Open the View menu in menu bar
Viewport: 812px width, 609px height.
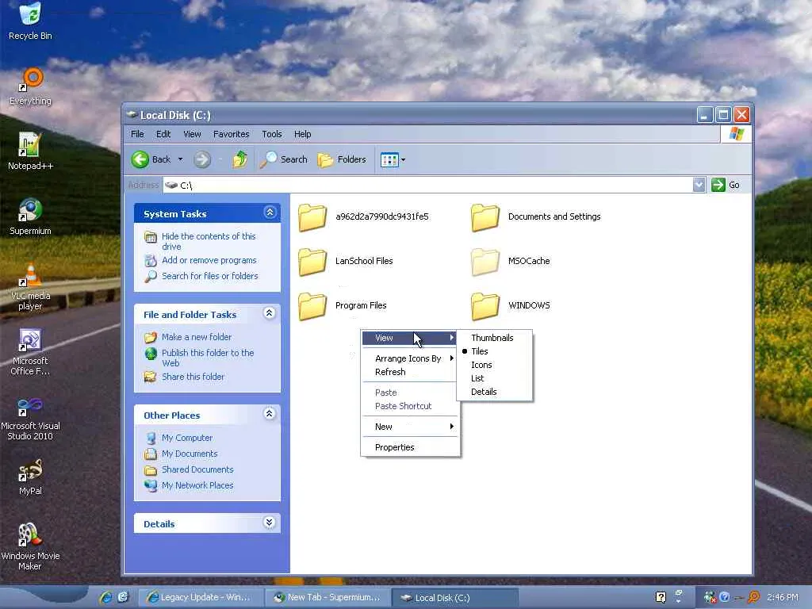tap(192, 134)
